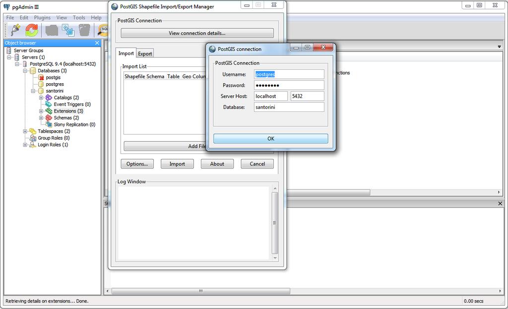The image size is (508, 309).
Task: Click the santorini database cylinder icon
Action: pos(41,91)
